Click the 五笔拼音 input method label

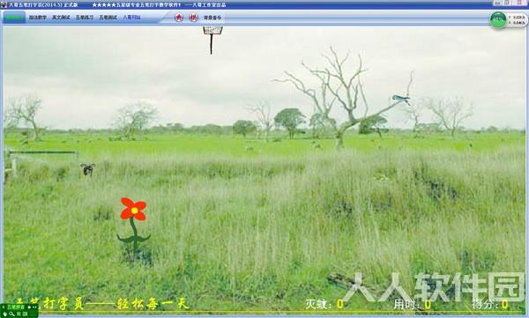pos(16,307)
